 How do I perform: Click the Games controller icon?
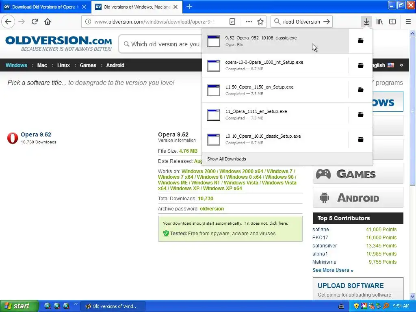[323, 174]
